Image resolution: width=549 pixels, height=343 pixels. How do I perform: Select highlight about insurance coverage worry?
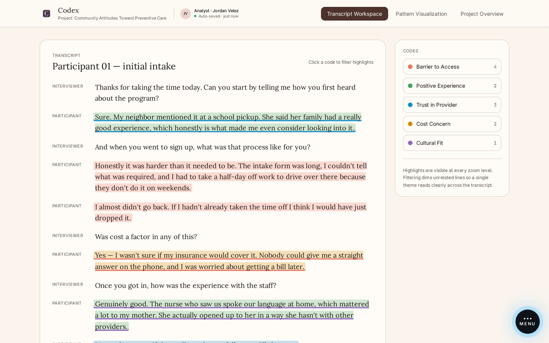[229, 261]
